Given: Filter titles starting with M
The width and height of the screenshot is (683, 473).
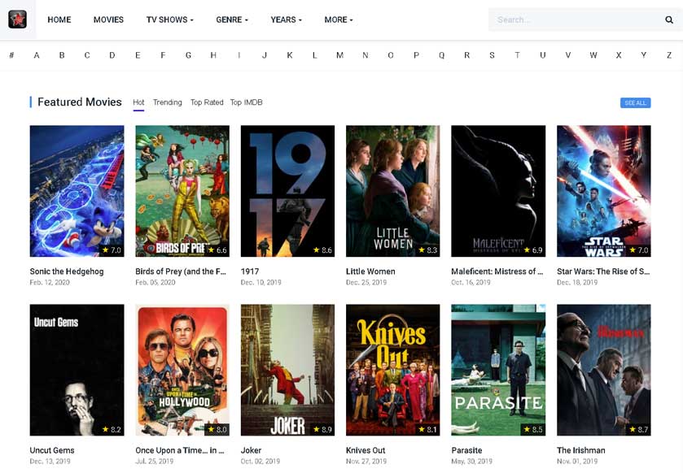Looking at the screenshot, I should [x=339, y=55].
